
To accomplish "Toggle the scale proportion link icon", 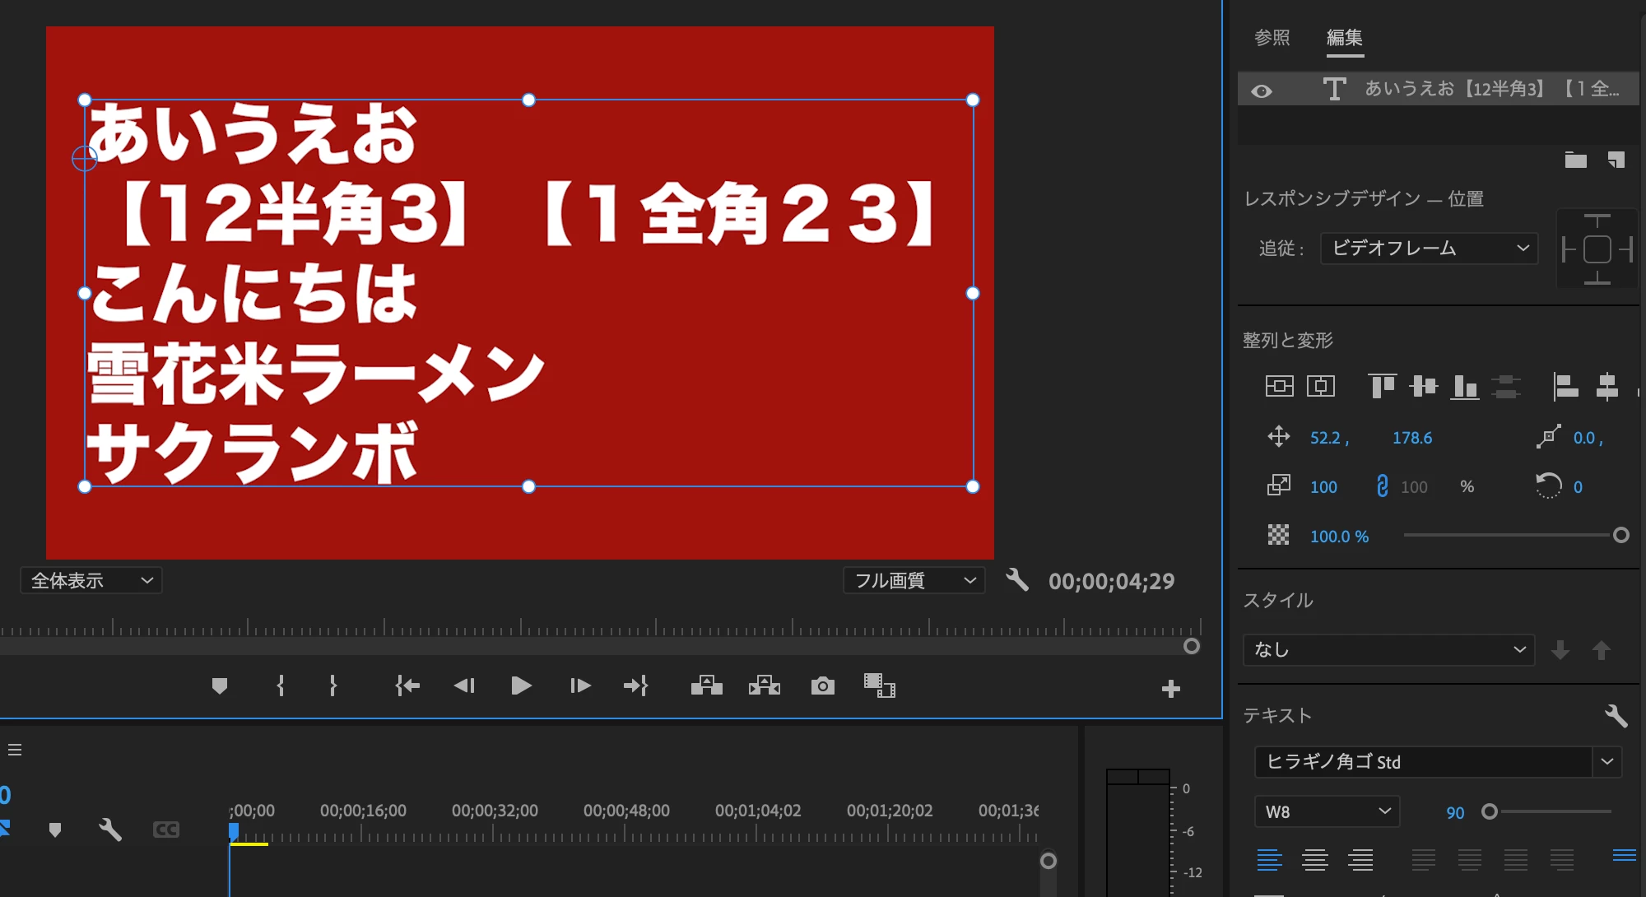I will click(x=1382, y=486).
